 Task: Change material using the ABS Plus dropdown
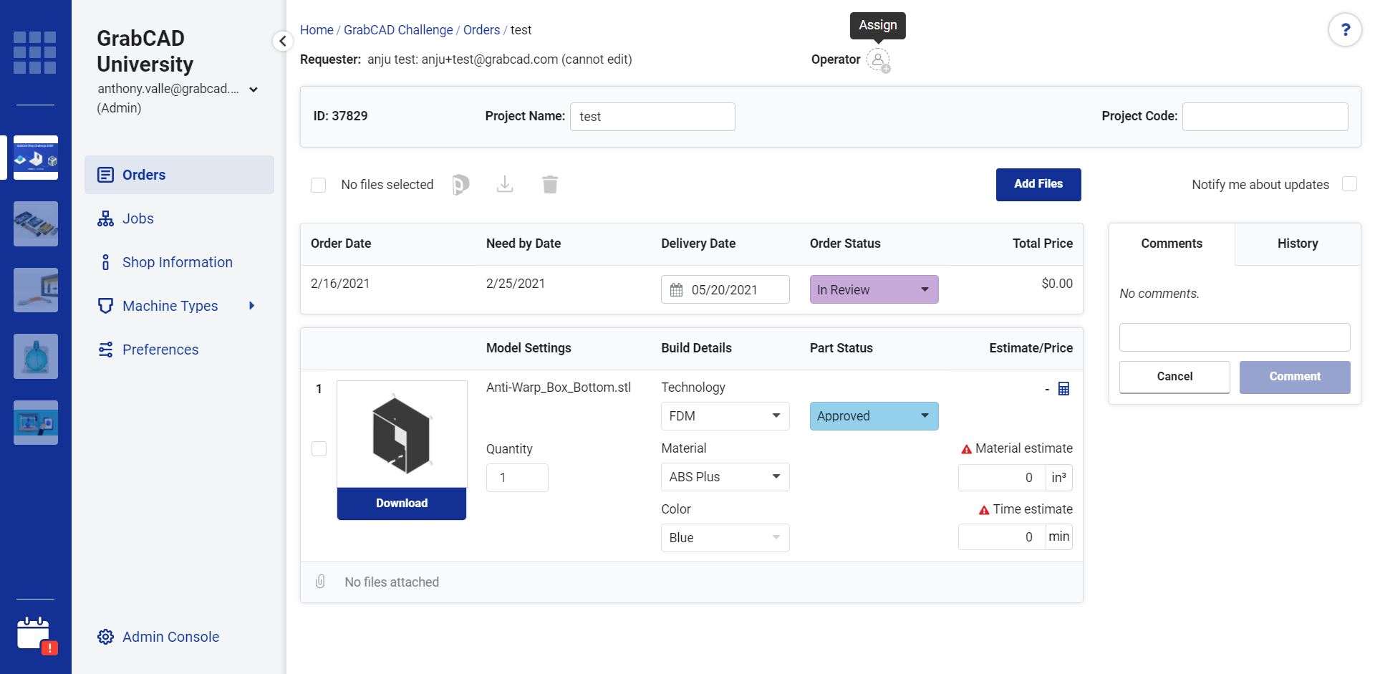click(725, 476)
